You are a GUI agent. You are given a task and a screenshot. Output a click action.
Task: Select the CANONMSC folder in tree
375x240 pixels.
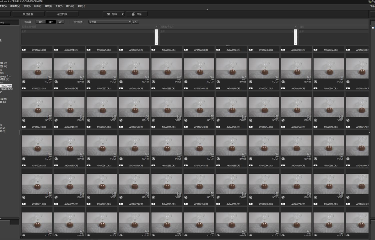(7, 89)
